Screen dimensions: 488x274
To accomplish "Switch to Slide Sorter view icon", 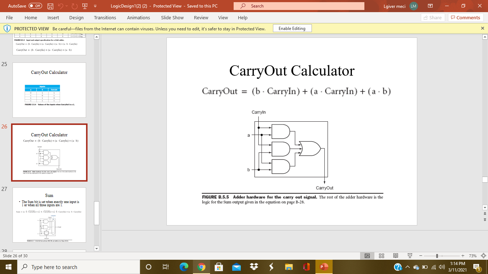I will (382, 256).
